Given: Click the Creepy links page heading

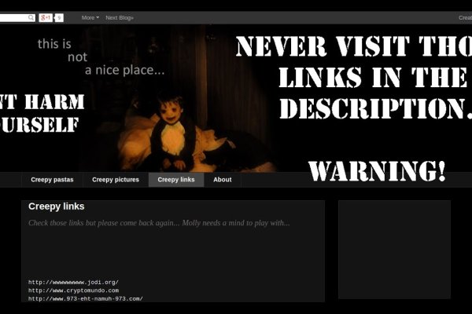Looking at the screenshot, I should click(57, 206).
